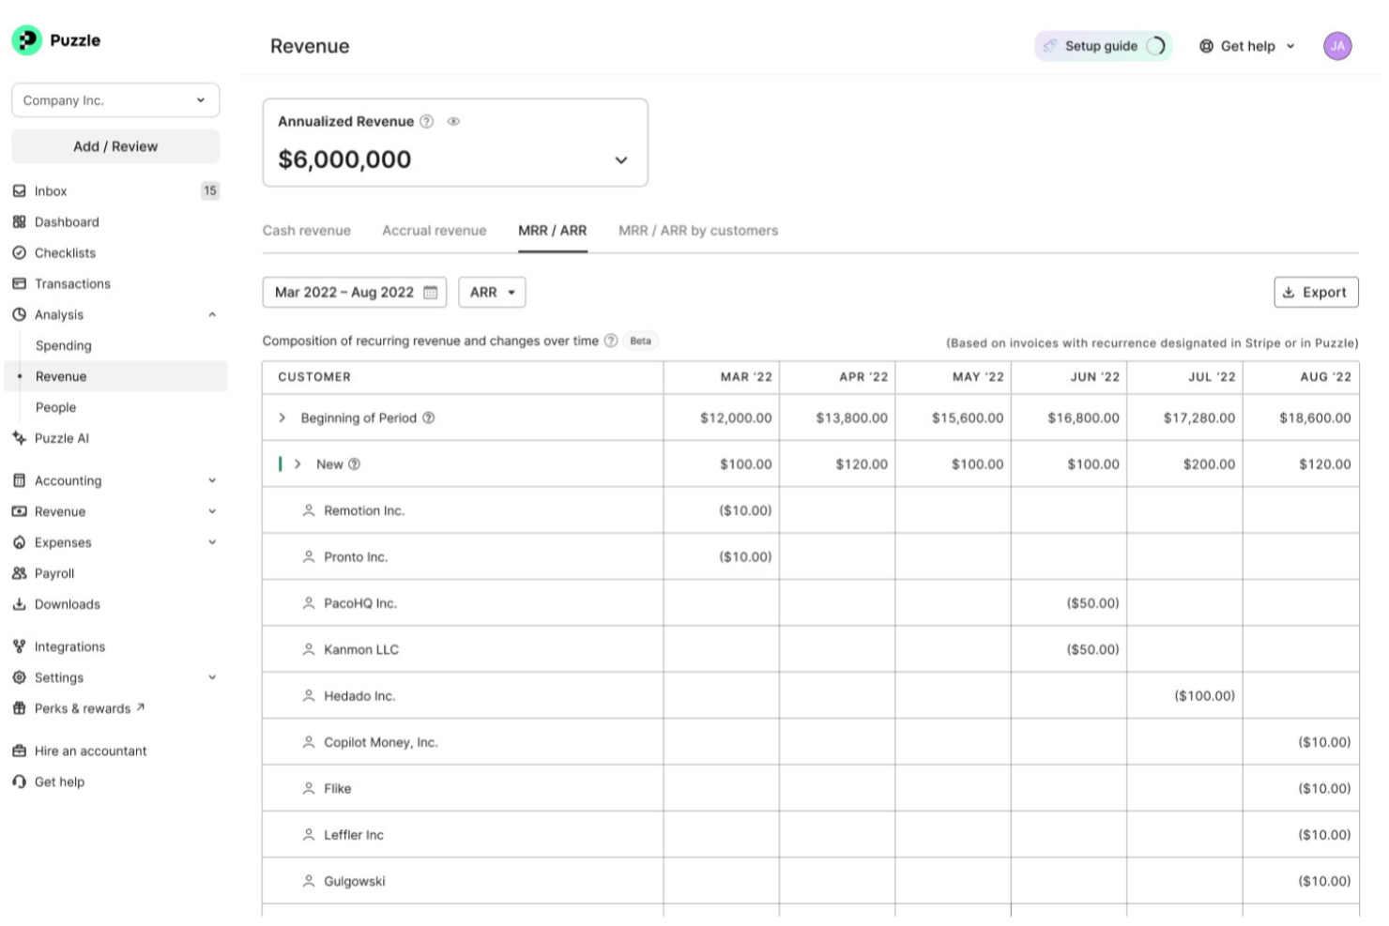The image size is (1389, 926).
Task: Expand the Beginning of Period row
Action: pos(281,417)
